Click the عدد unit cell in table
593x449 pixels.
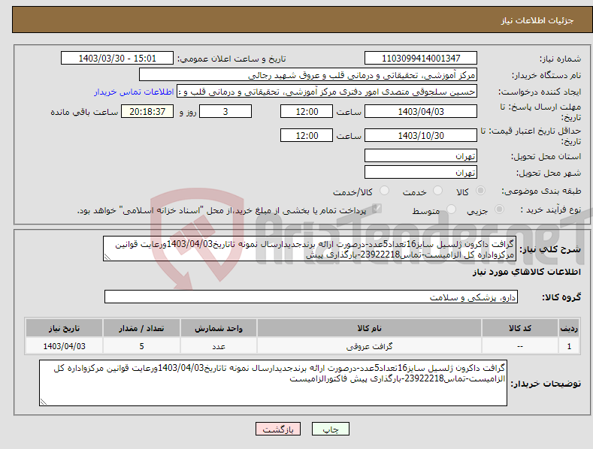[219, 346]
